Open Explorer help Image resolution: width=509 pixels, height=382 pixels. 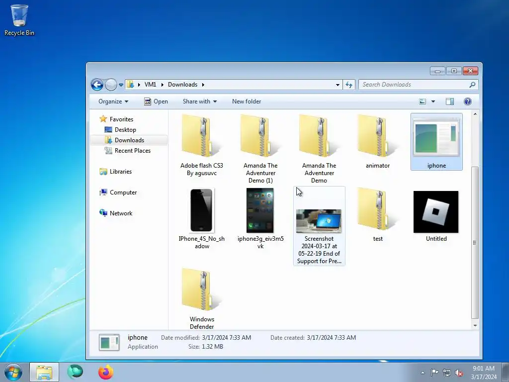[467, 101]
